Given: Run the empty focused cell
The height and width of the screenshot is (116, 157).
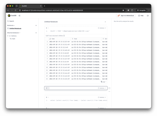Looking at the screenshot, I should click(47, 88).
